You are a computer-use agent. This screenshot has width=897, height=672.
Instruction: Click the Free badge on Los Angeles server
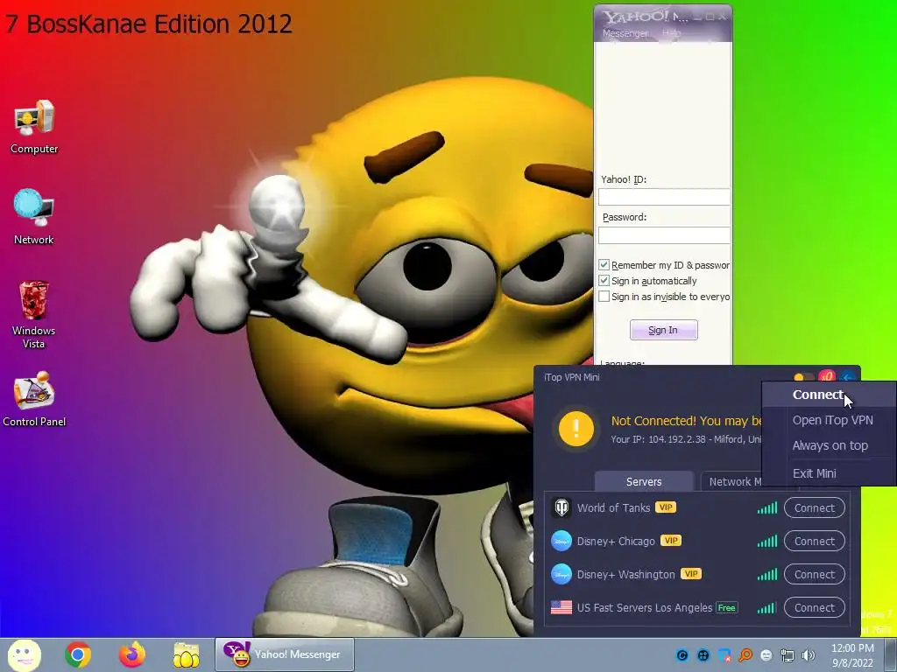726,607
